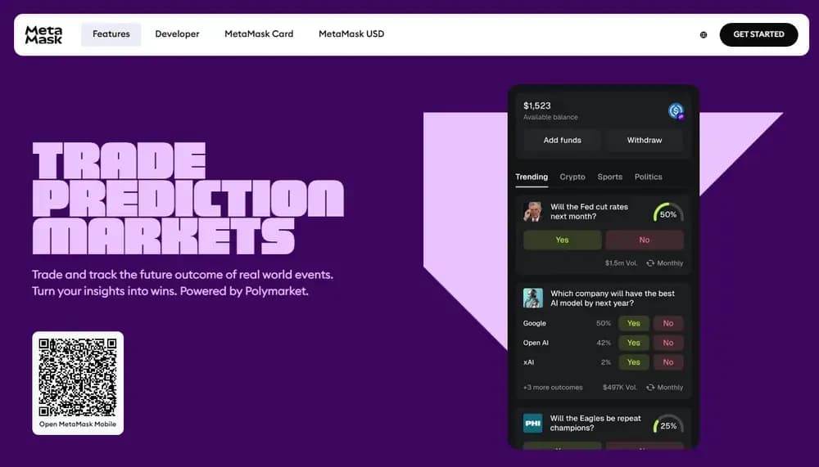Screen dimensions: 819x467
Task: Switch to the Crypto tab
Action: (x=572, y=177)
